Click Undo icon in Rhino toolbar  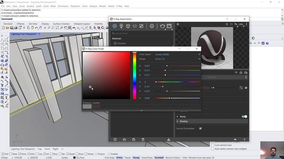pyautogui.click(x=36, y=28)
